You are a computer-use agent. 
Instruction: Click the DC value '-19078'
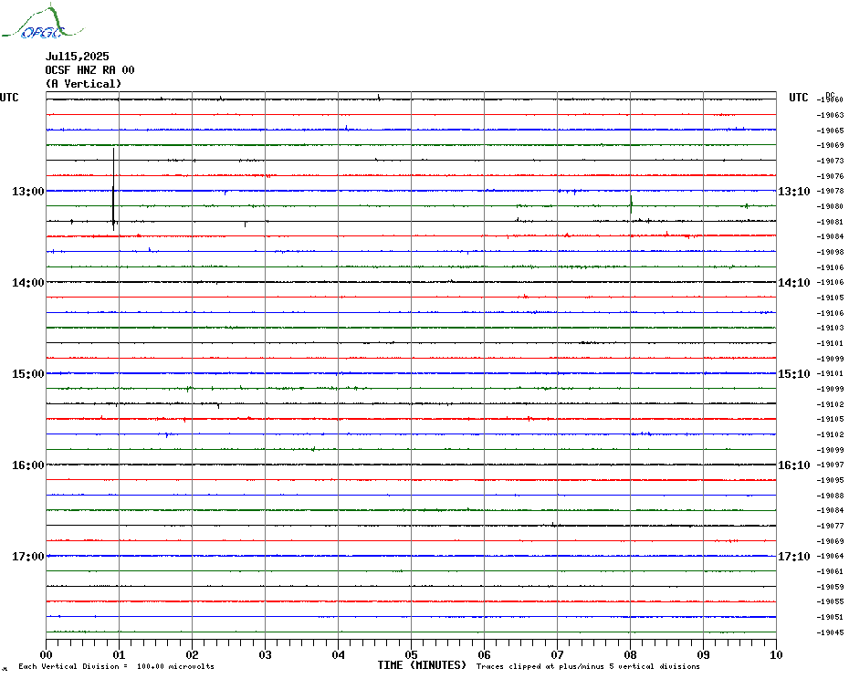click(830, 191)
